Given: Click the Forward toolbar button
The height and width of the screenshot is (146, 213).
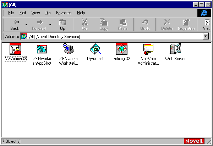Looking at the screenshot, I should (x=39, y=25).
